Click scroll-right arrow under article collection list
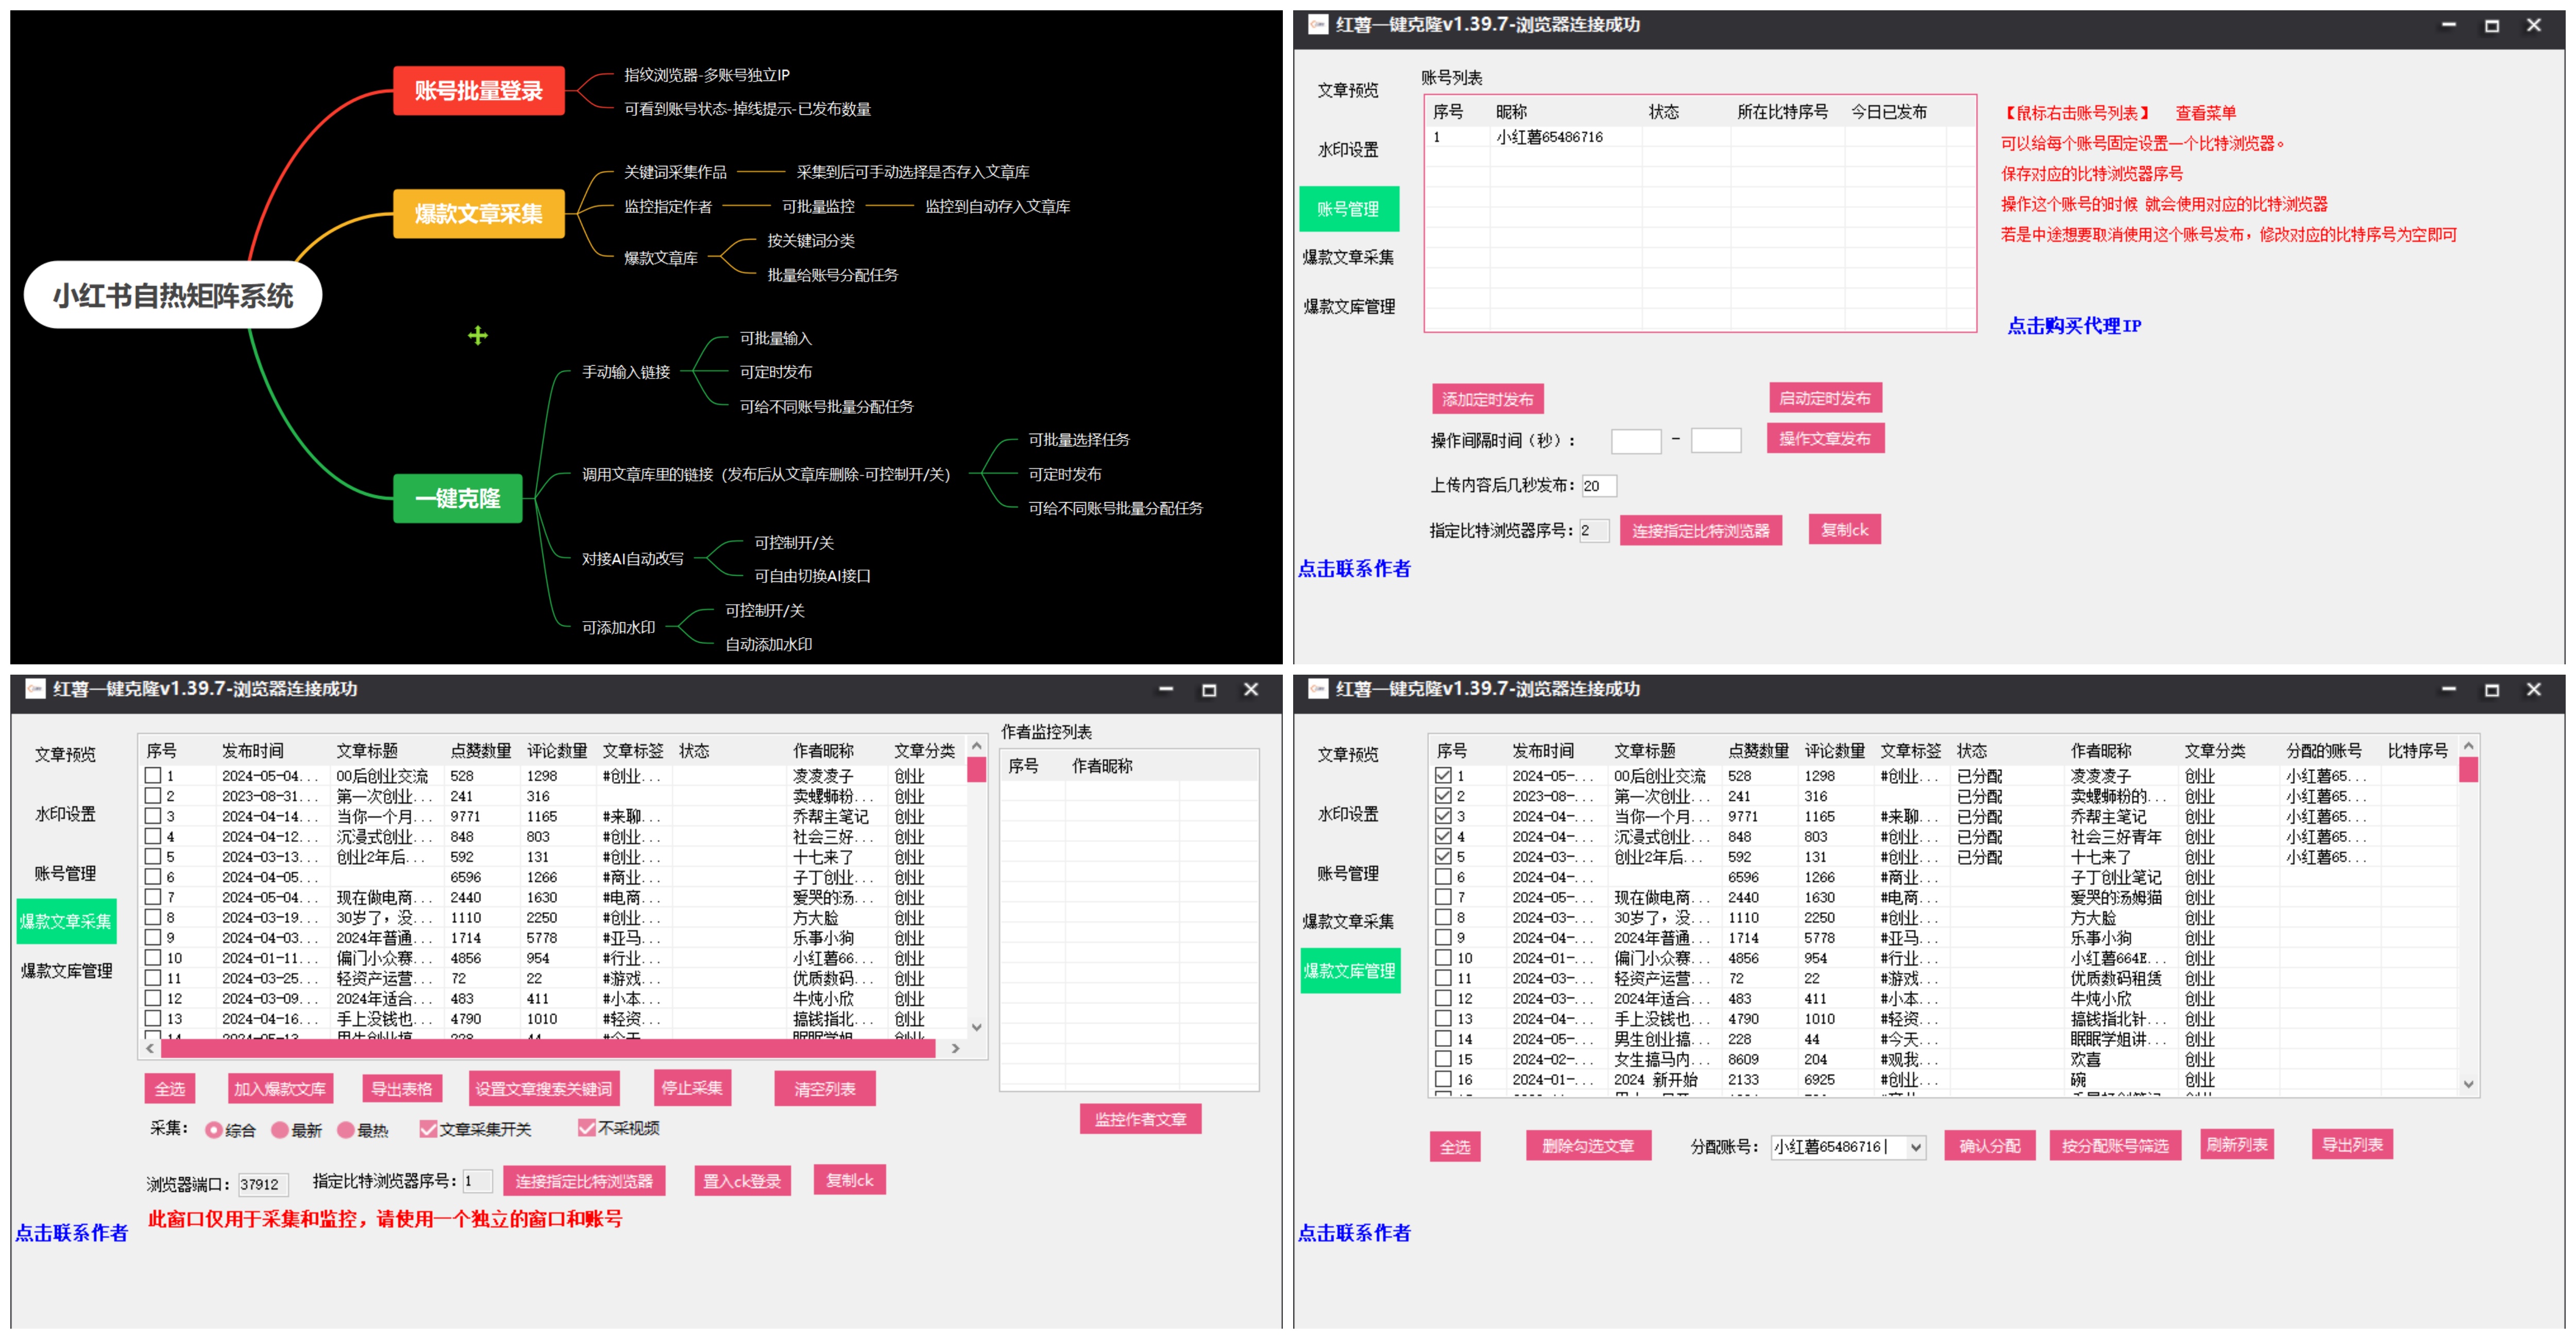Viewport: 2576px width, 1339px height. 955,1048
